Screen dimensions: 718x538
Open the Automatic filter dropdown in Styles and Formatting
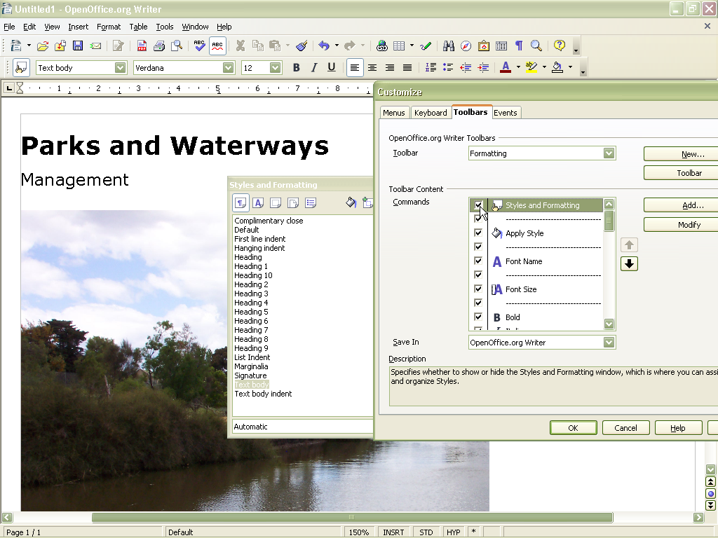(x=303, y=427)
